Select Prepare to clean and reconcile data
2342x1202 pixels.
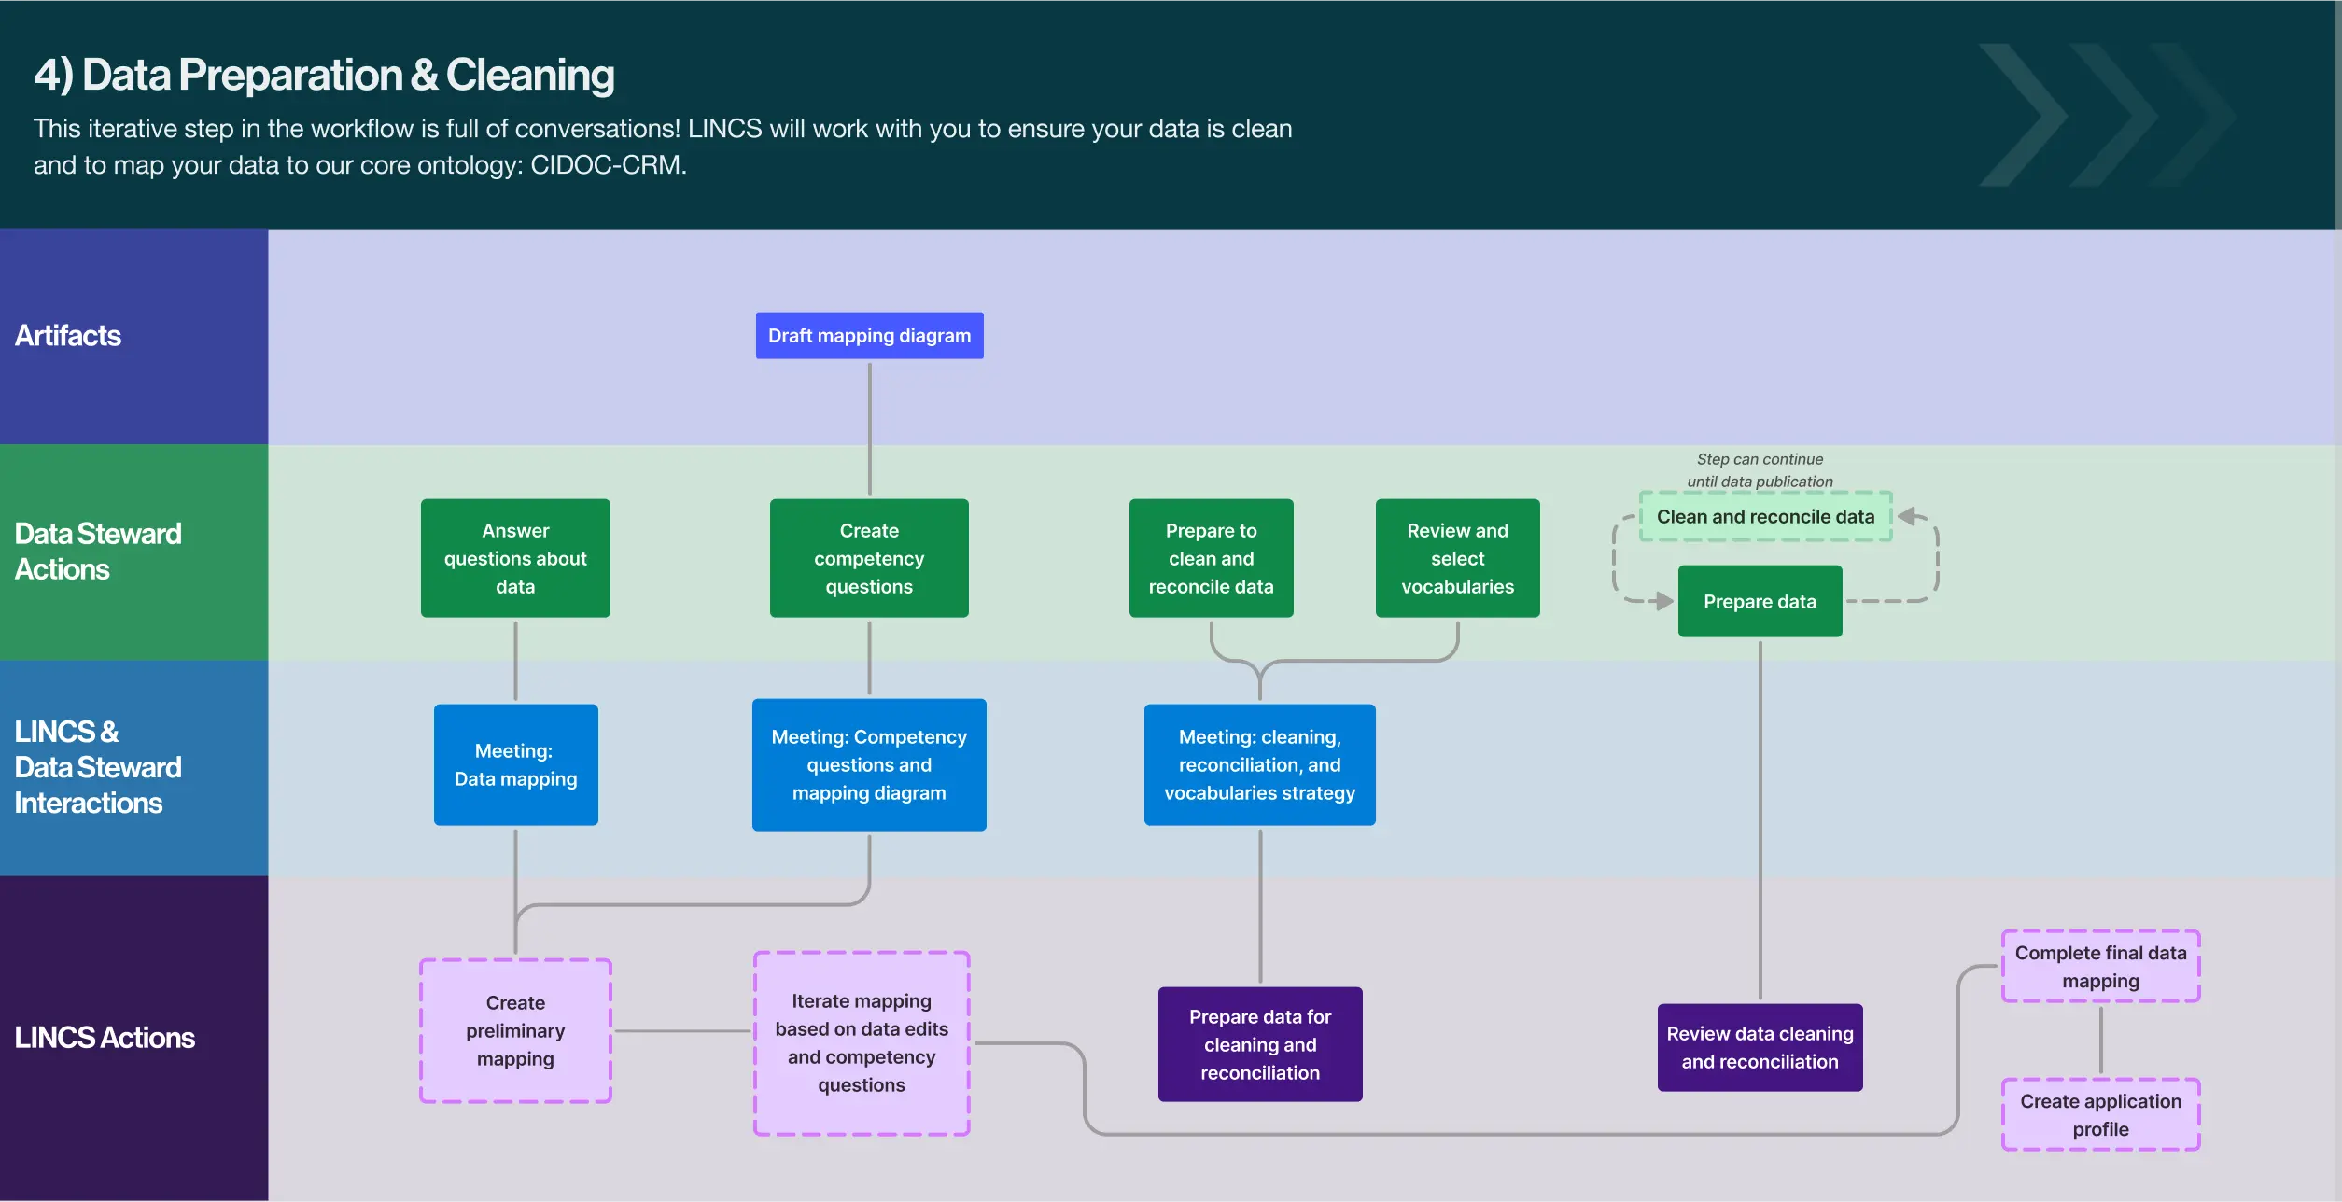click(x=1211, y=558)
